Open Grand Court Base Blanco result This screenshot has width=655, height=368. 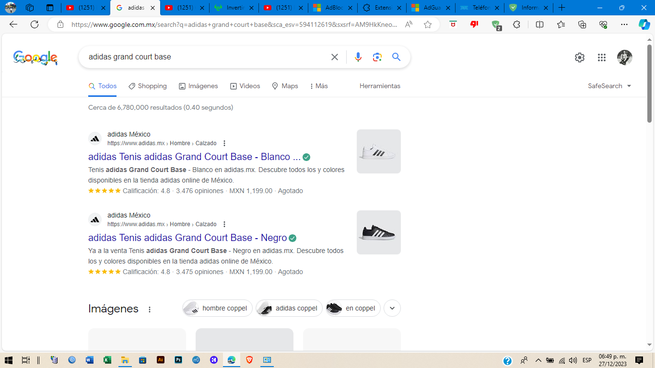[194, 157]
